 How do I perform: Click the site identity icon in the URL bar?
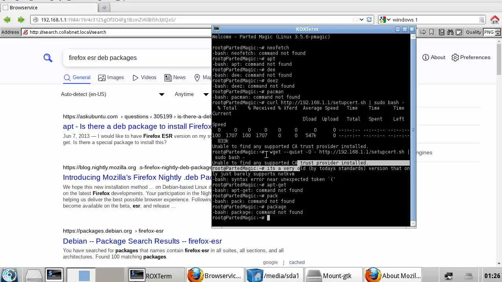[x=35, y=20]
